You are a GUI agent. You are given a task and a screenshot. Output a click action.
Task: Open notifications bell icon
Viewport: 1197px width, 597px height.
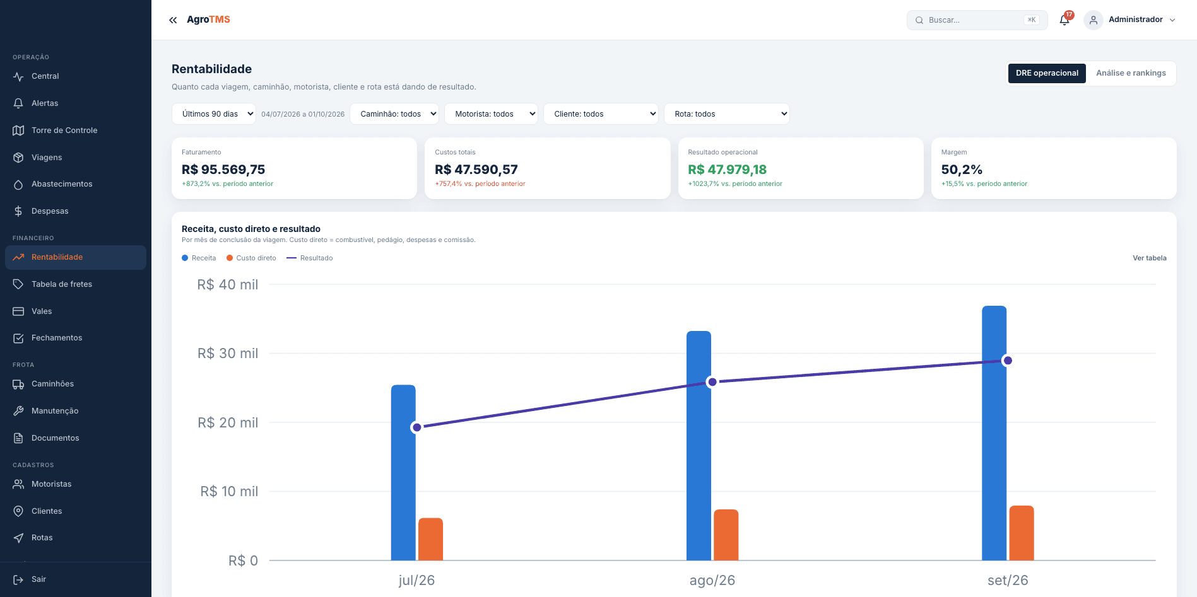[1064, 20]
